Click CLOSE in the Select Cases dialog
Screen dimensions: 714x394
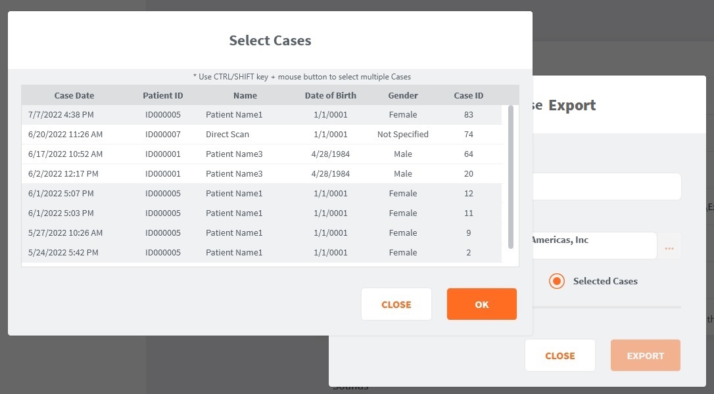click(x=396, y=304)
